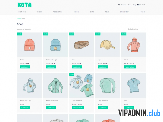
Task: View products in Logo Collection
Action: [78, 108]
